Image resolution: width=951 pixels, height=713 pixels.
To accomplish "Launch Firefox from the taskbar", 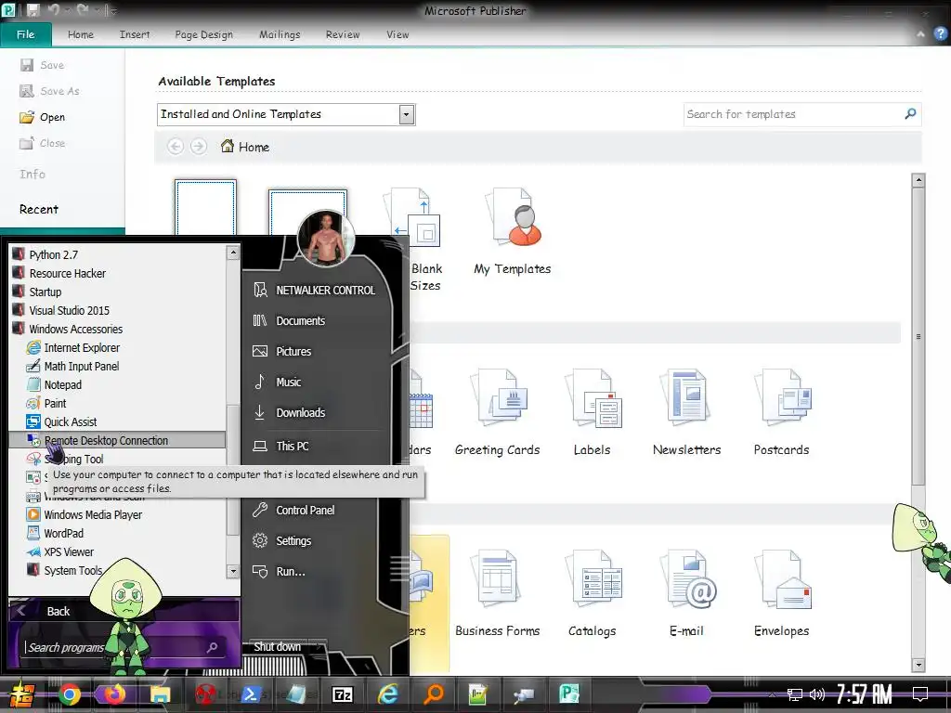I will click(114, 694).
